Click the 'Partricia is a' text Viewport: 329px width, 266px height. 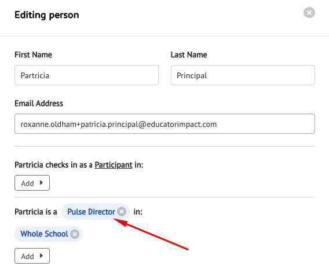36,212
